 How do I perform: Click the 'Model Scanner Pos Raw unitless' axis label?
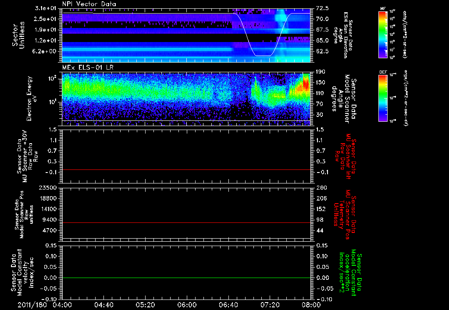(24, 215)
